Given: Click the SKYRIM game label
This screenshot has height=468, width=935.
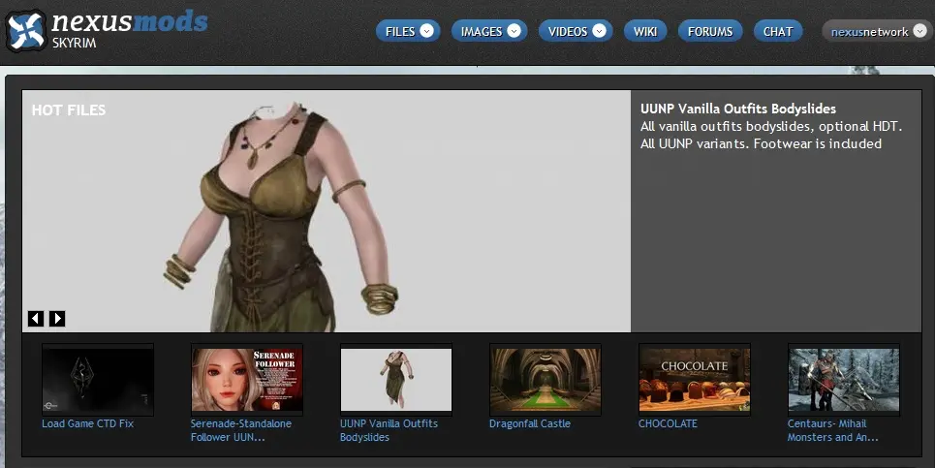Looking at the screenshot, I should tap(74, 43).
